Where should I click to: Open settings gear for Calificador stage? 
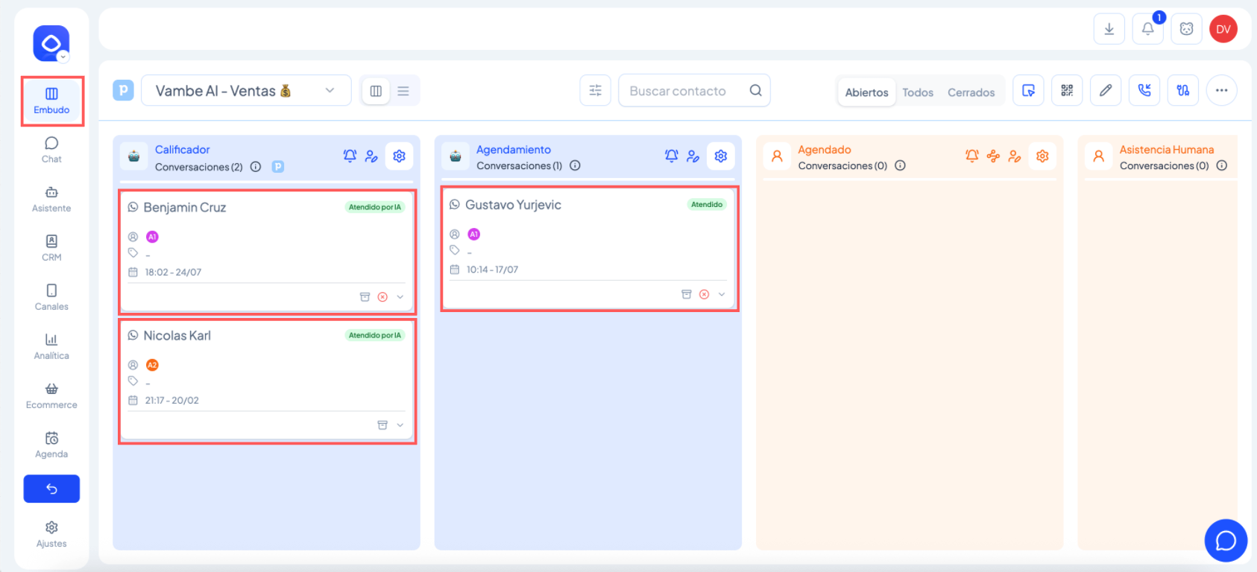[x=399, y=156]
